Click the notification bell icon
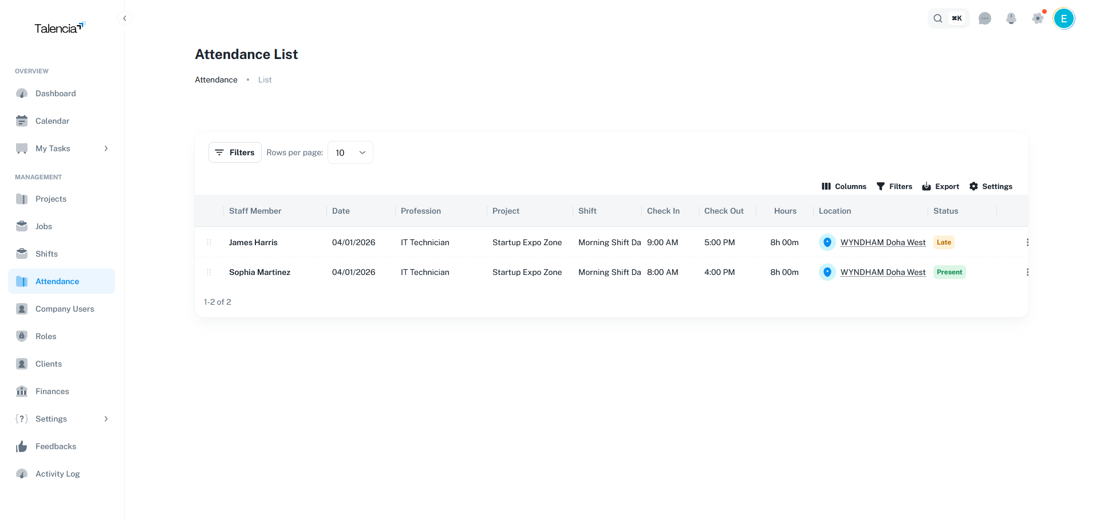The height and width of the screenshot is (519, 1096). pyautogui.click(x=1011, y=18)
